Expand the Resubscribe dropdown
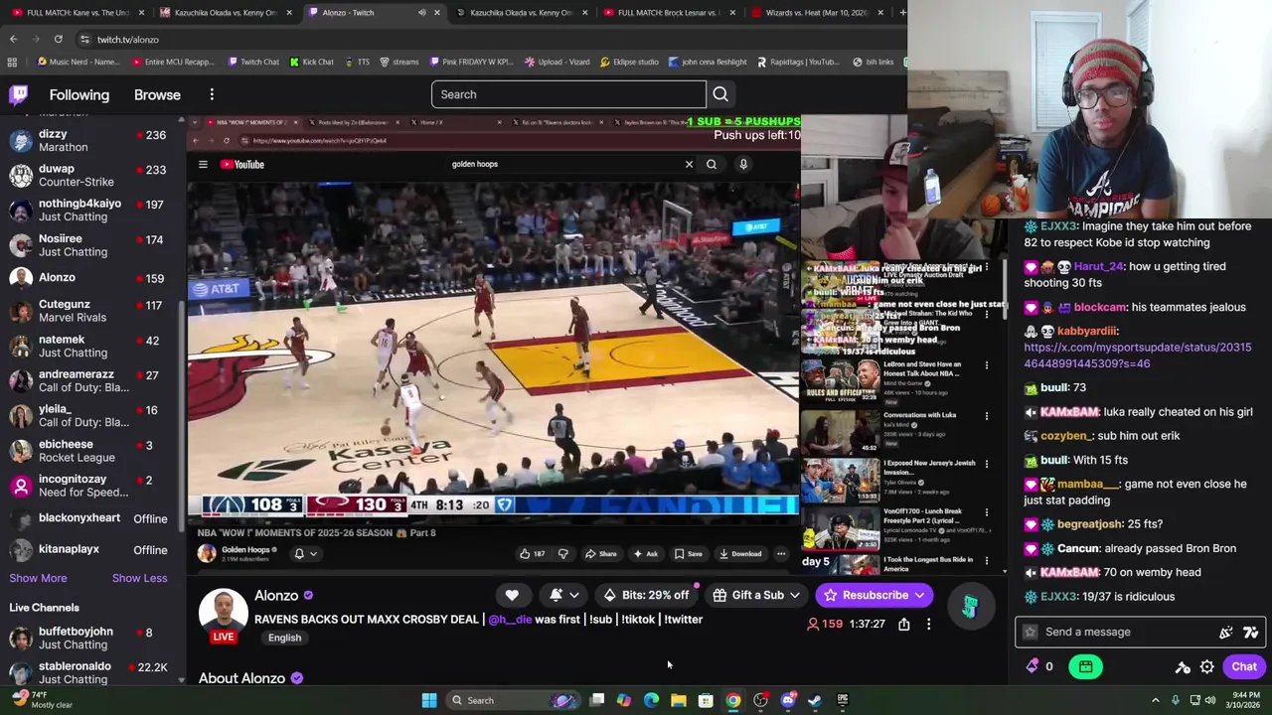Image resolution: width=1272 pixels, height=715 pixels. tap(920, 595)
